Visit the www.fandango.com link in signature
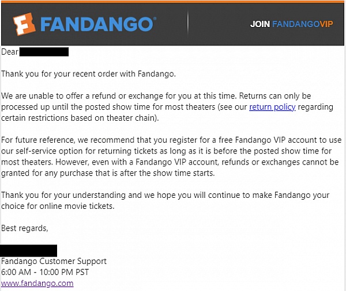Screen dimensions: 346x291 37,283
